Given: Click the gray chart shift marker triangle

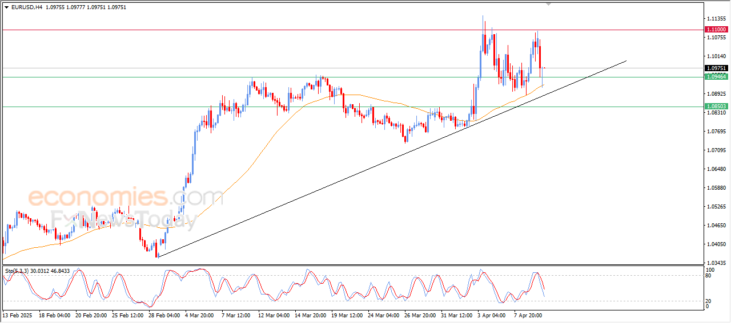Looking at the screenshot, I should (549, 4).
